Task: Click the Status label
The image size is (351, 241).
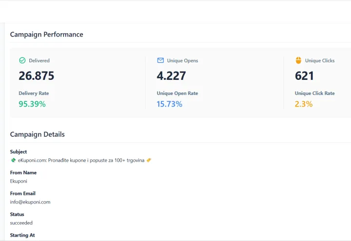Action: pos(17,214)
